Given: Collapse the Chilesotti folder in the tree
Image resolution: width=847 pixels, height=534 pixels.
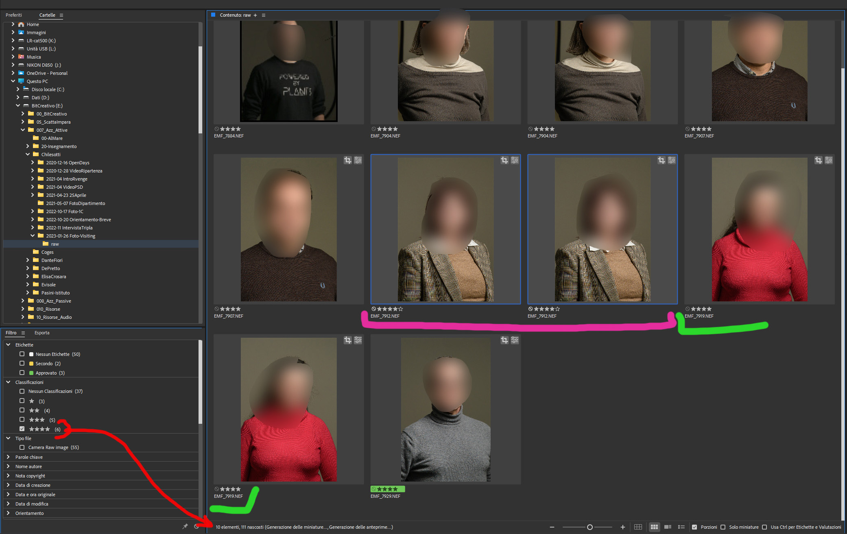Looking at the screenshot, I should [x=28, y=154].
